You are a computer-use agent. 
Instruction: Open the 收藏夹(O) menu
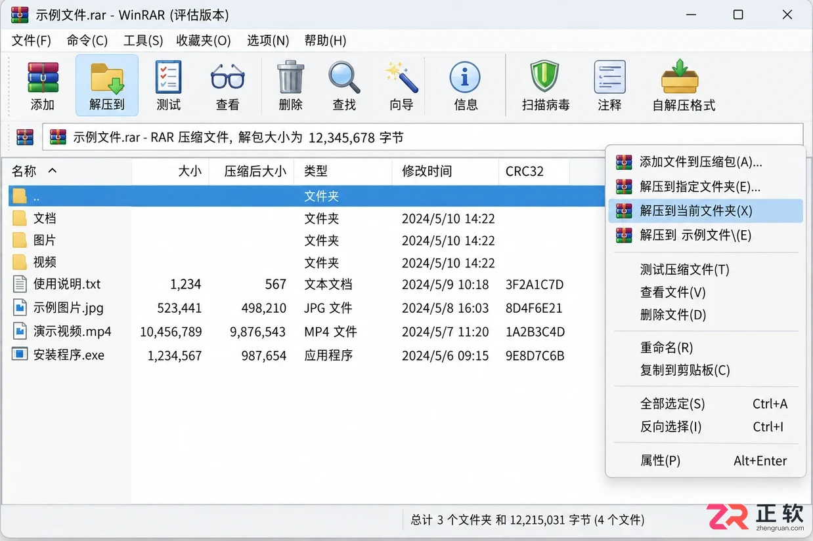(204, 41)
